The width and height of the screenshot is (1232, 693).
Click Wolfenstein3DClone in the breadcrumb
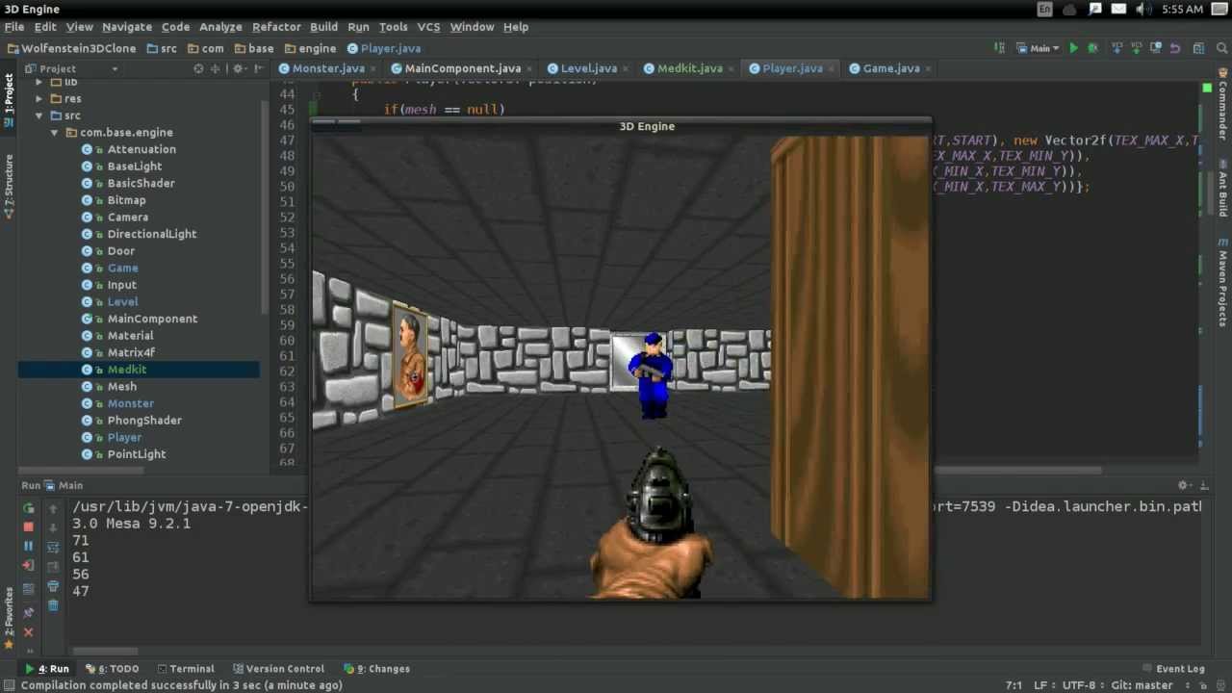(x=71, y=48)
